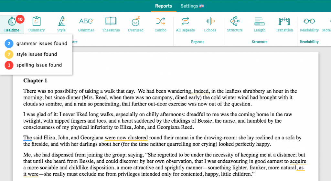
Task: Select the 2 grammar issues found entry
Action: click(36, 44)
